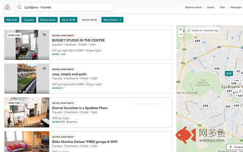Click the Ljubljana · Homes search field

pyautogui.click(x=63, y=7)
